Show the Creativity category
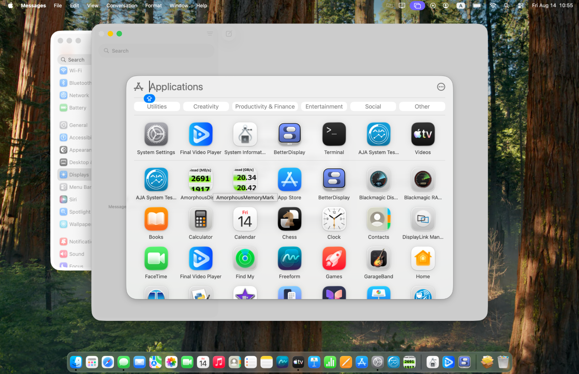The image size is (579, 374). (206, 106)
